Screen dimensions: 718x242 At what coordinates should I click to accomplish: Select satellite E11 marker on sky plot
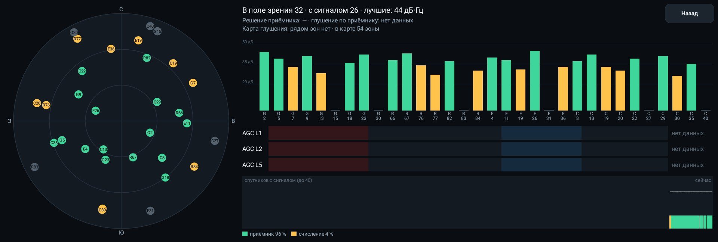click(x=187, y=123)
